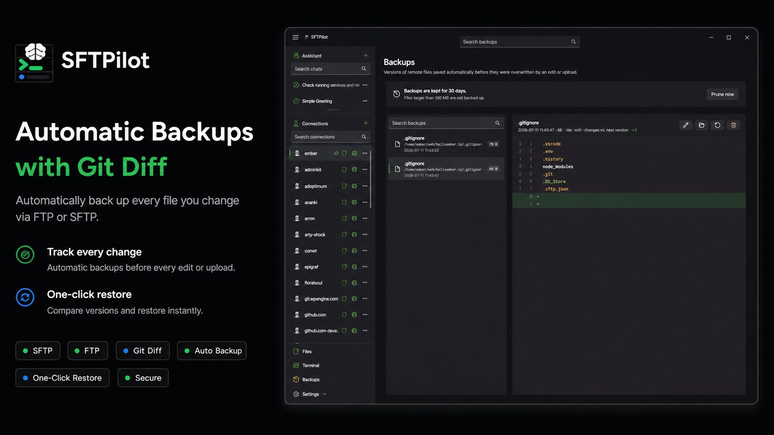
Task: Open terminal icon for arty-shock connection
Action: pos(354,234)
